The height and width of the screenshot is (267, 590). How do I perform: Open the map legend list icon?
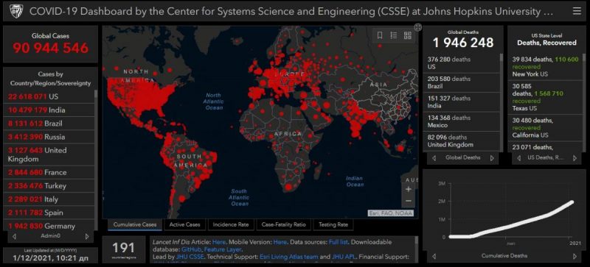394,35
